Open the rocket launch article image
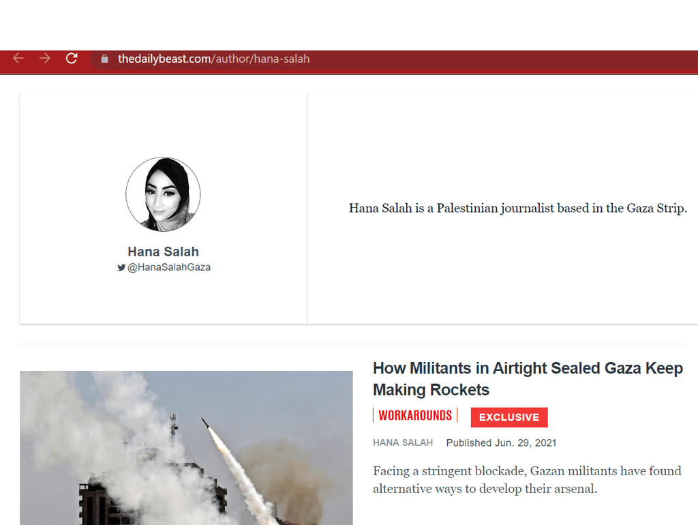Viewport: 698px width, 525px height. tap(186, 448)
